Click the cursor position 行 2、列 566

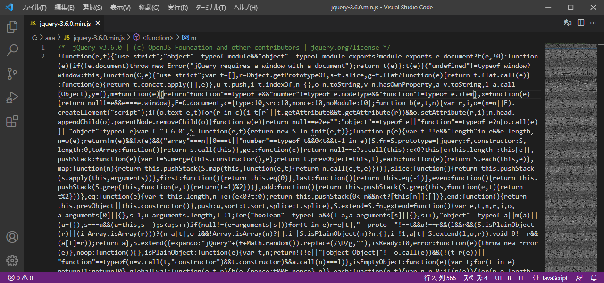440,278
